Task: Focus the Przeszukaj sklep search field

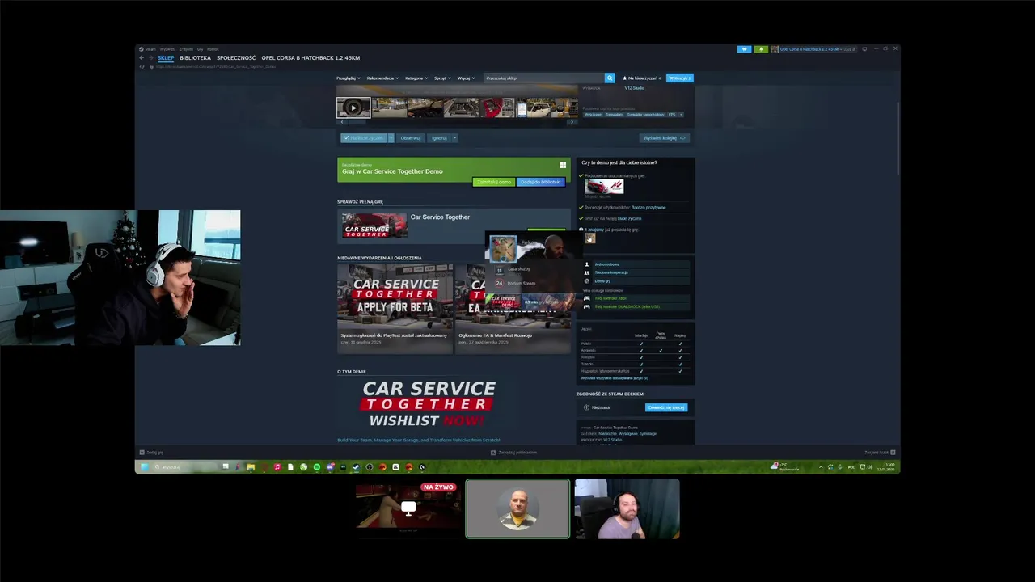Action: pos(544,78)
